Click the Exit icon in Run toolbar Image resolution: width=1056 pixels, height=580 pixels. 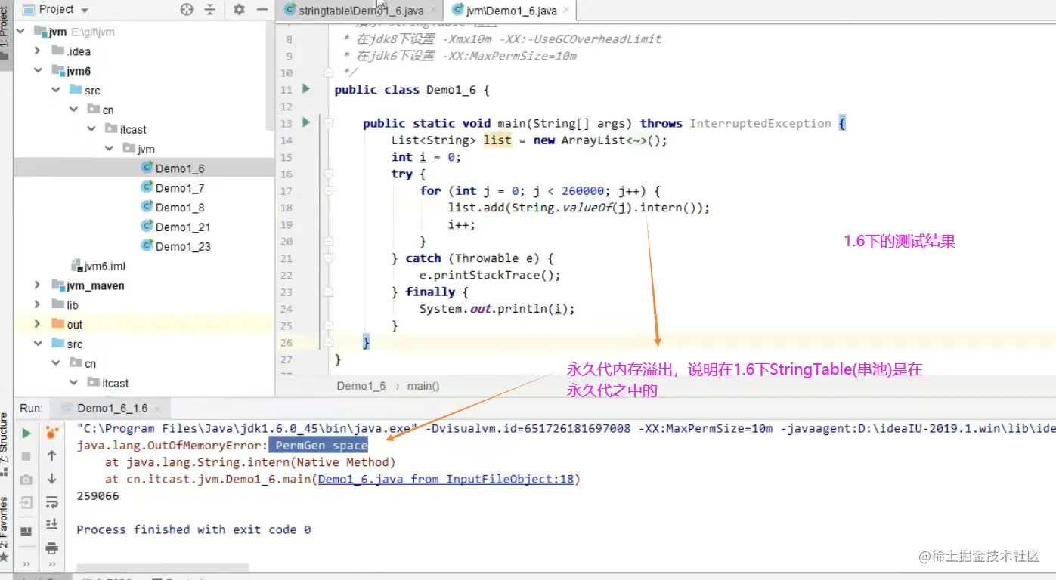point(26,502)
